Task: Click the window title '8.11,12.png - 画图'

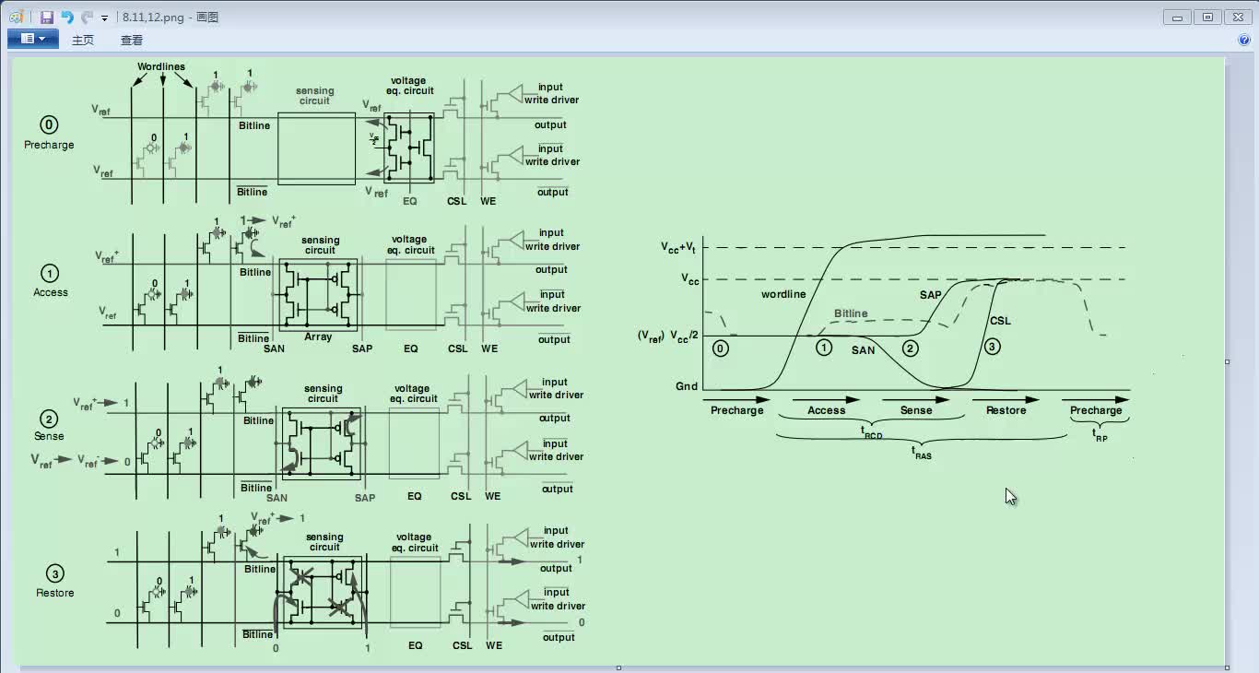Action: click(171, 17)
